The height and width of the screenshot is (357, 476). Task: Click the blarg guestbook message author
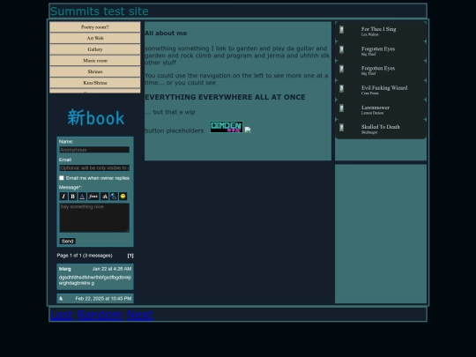coord(65,269)
